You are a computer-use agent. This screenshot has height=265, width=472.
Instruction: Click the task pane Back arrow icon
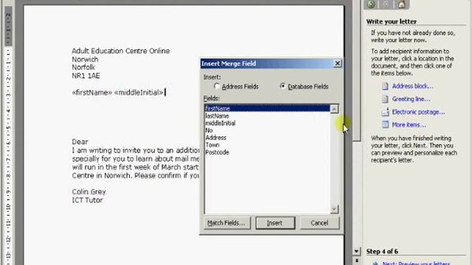pyautogui.click(x=371, y=4)
